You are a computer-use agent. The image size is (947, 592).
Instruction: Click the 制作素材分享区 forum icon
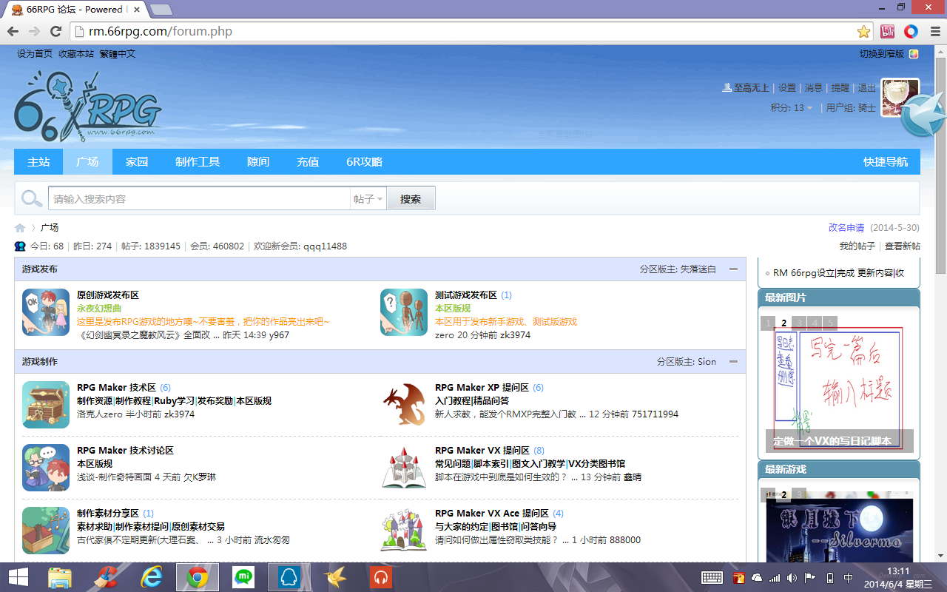(46, 530)
